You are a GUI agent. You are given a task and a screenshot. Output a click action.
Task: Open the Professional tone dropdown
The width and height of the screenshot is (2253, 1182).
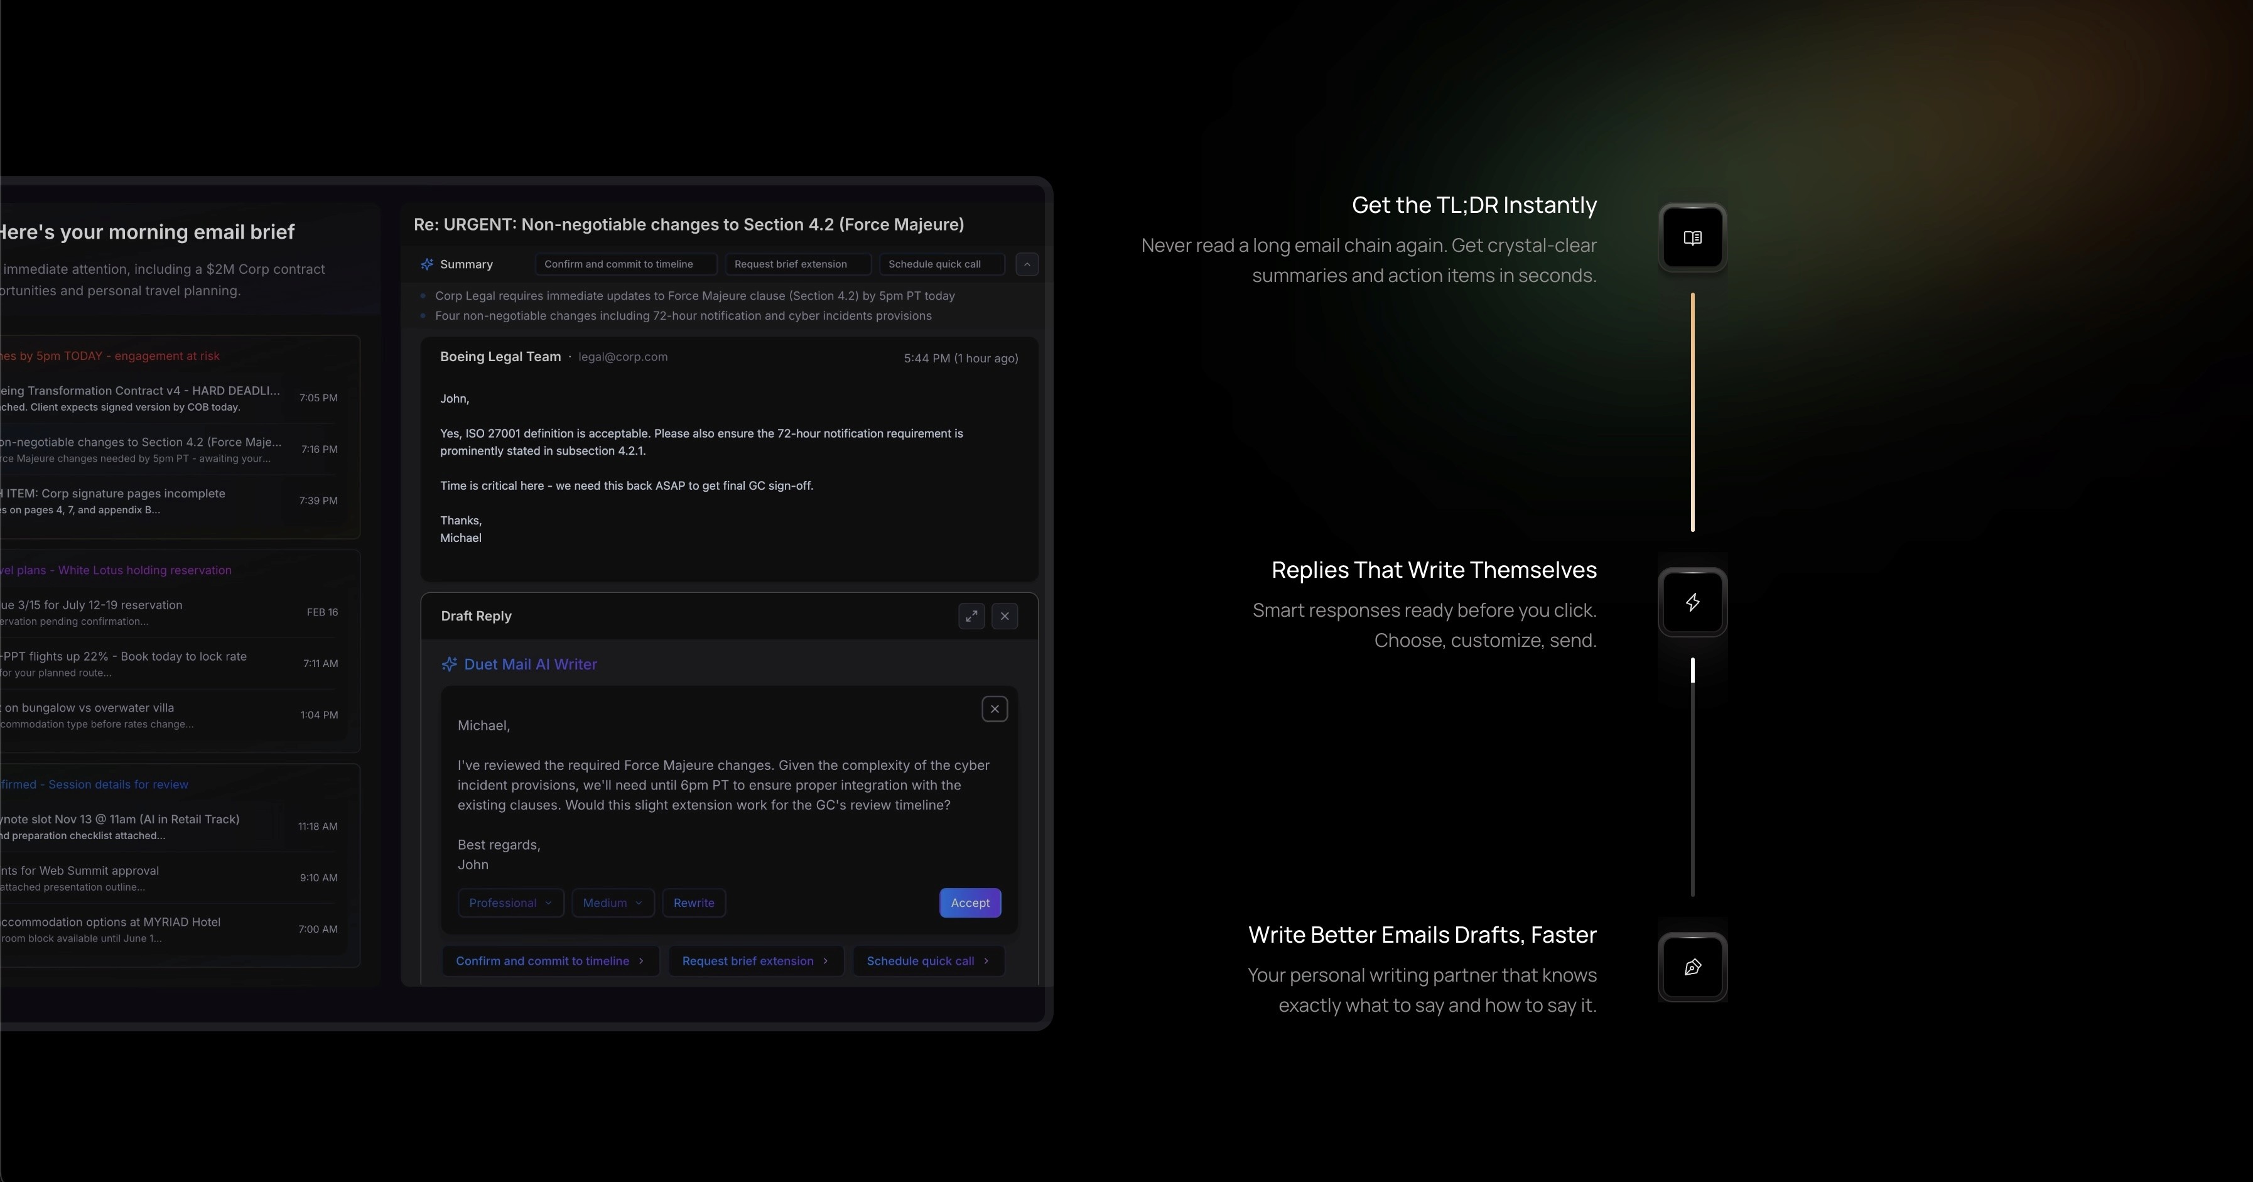(x=510, y=903)
